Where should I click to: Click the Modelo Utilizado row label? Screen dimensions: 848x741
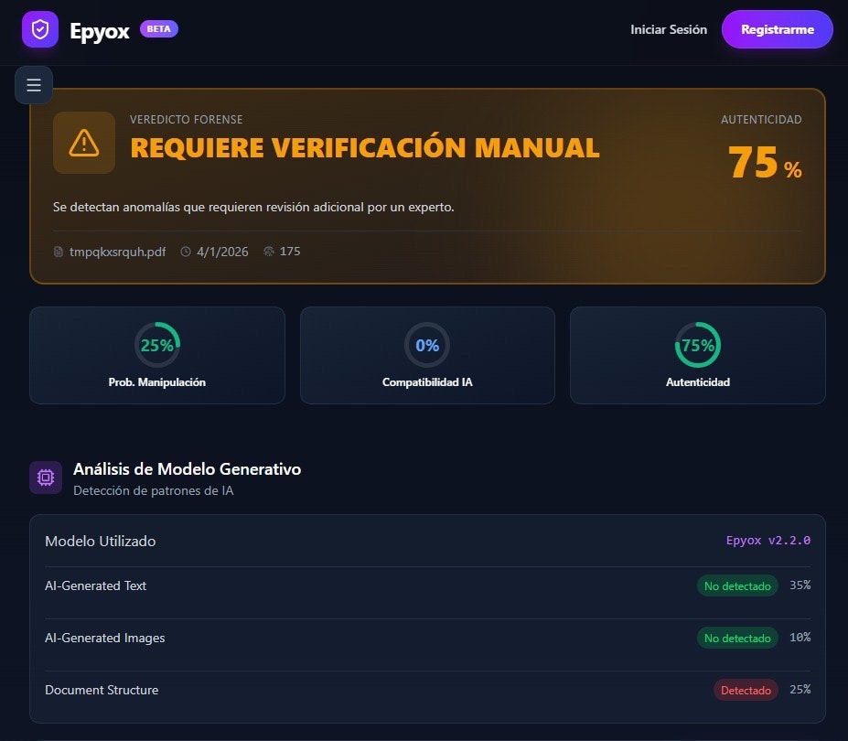[x=100, y=542]
